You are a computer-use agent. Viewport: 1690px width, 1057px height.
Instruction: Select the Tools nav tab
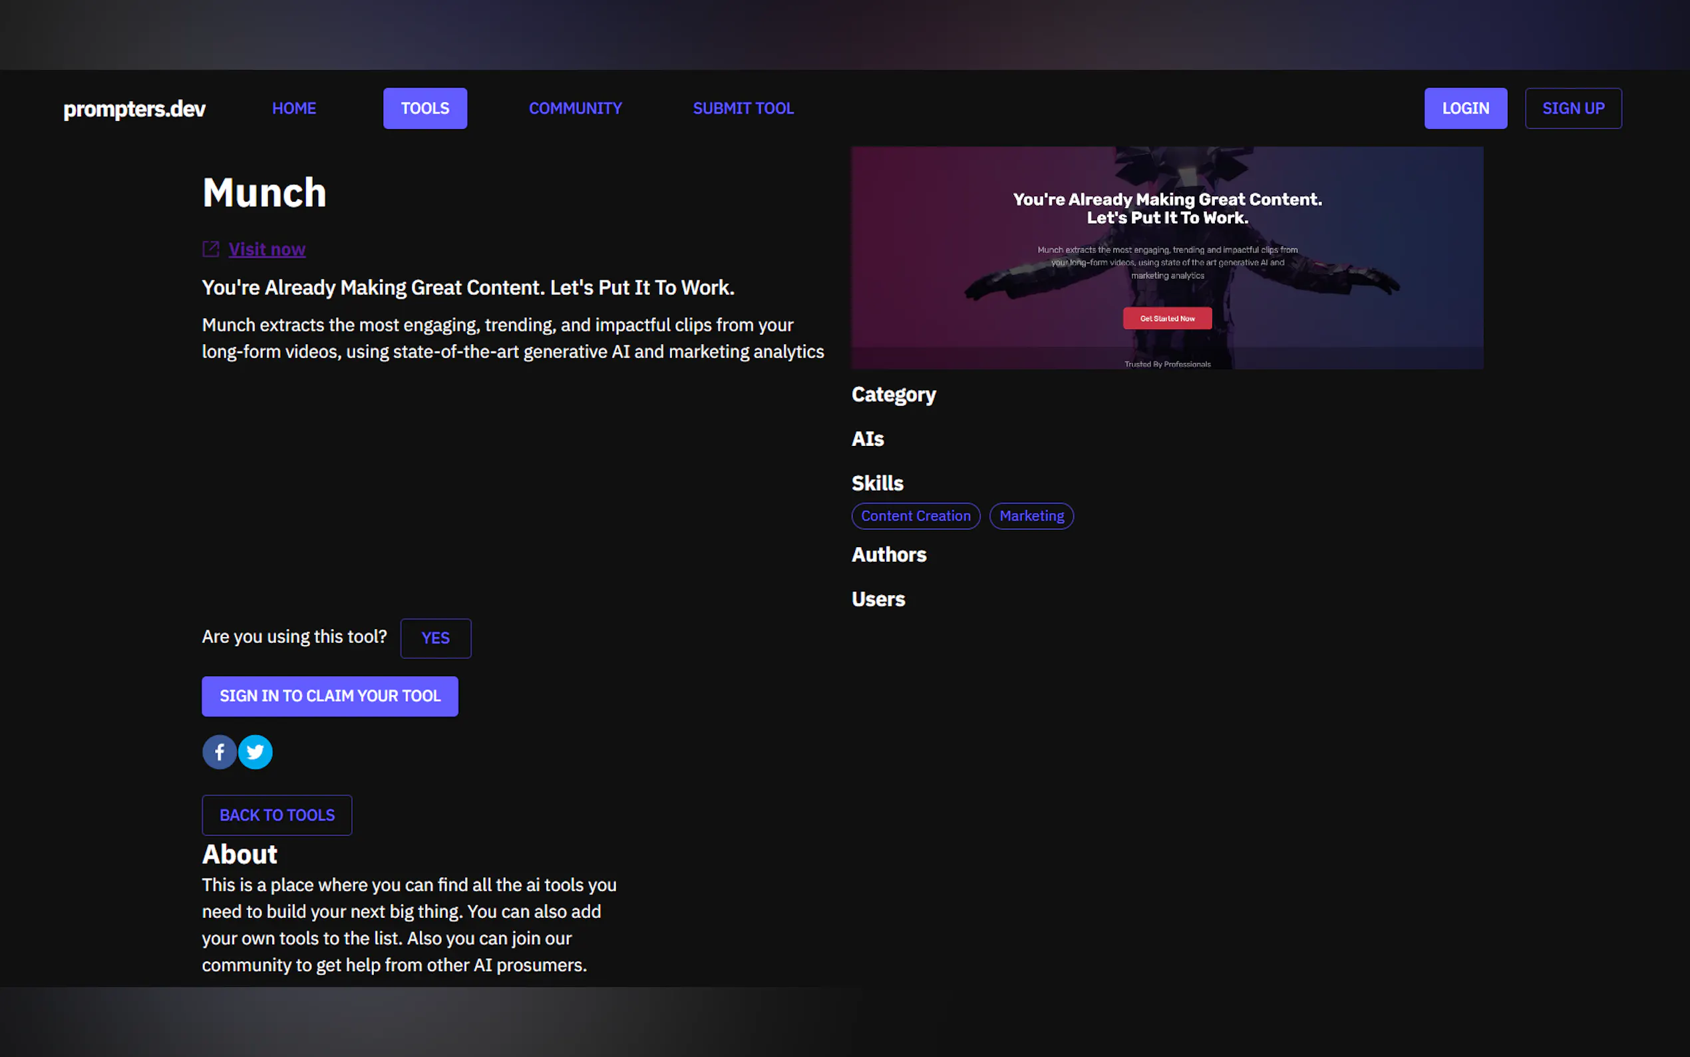tap(424, 108)
